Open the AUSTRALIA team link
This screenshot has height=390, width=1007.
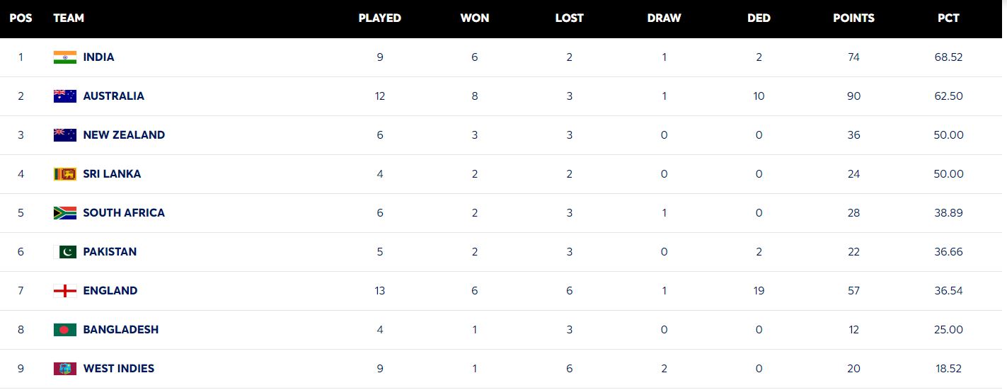[113, 96]
